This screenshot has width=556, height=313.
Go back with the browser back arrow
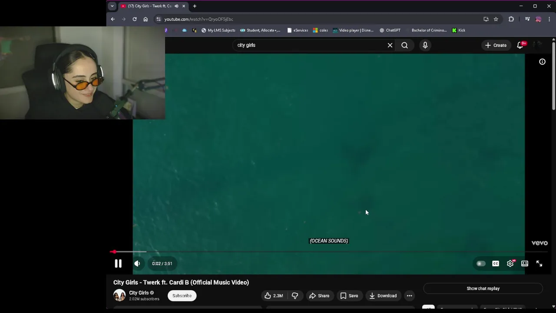[x=113, y=19]
